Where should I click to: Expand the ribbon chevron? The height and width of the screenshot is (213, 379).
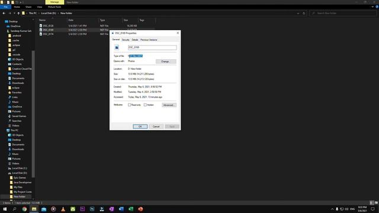[x=372, y=7]
